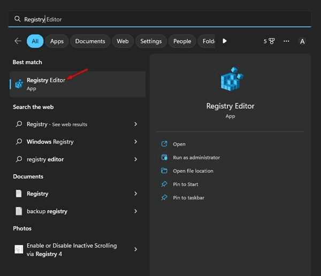Screen dimensions: 321x276
Task: Open the rewards trophy icon showing 5
Action: point(269,41)
